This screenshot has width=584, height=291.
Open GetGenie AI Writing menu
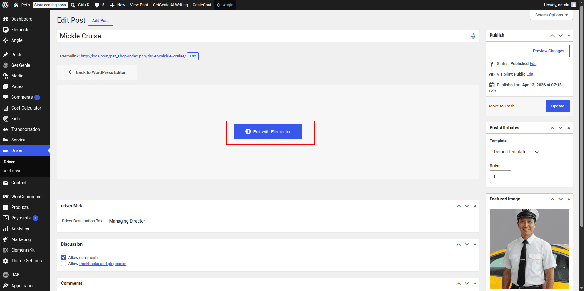click(x=170, y=5)
